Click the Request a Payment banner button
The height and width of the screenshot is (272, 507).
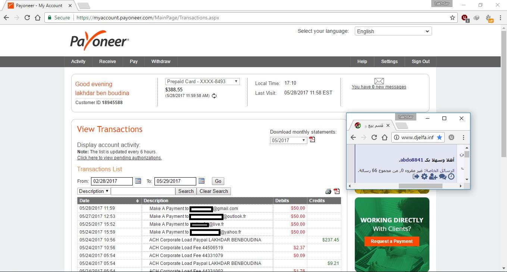click(392, 241)
